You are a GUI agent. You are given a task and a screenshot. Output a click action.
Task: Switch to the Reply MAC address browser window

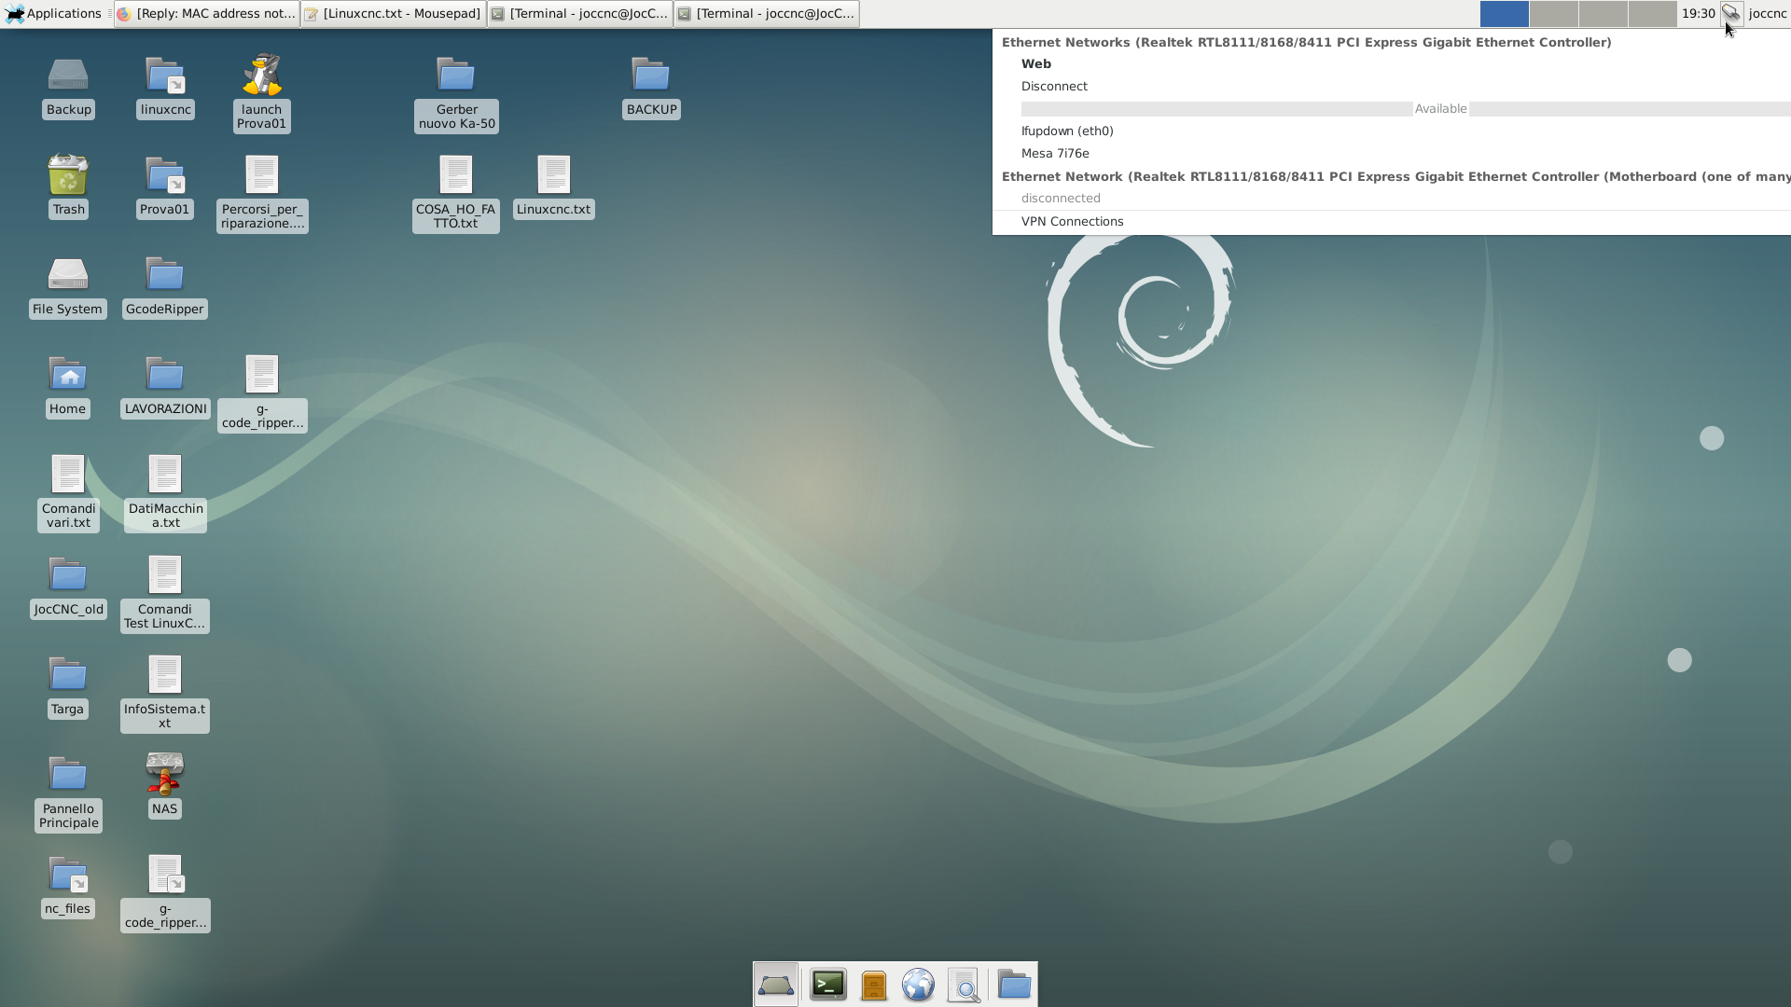pyautogui.click(x=206, y=13)
